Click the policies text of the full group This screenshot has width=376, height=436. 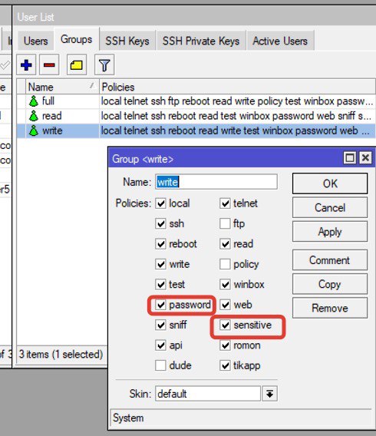(x=237, y=101)
